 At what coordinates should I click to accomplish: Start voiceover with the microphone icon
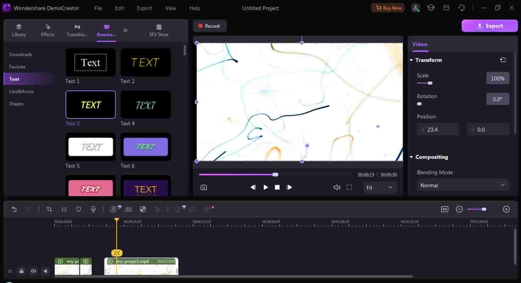coord(93,209)
